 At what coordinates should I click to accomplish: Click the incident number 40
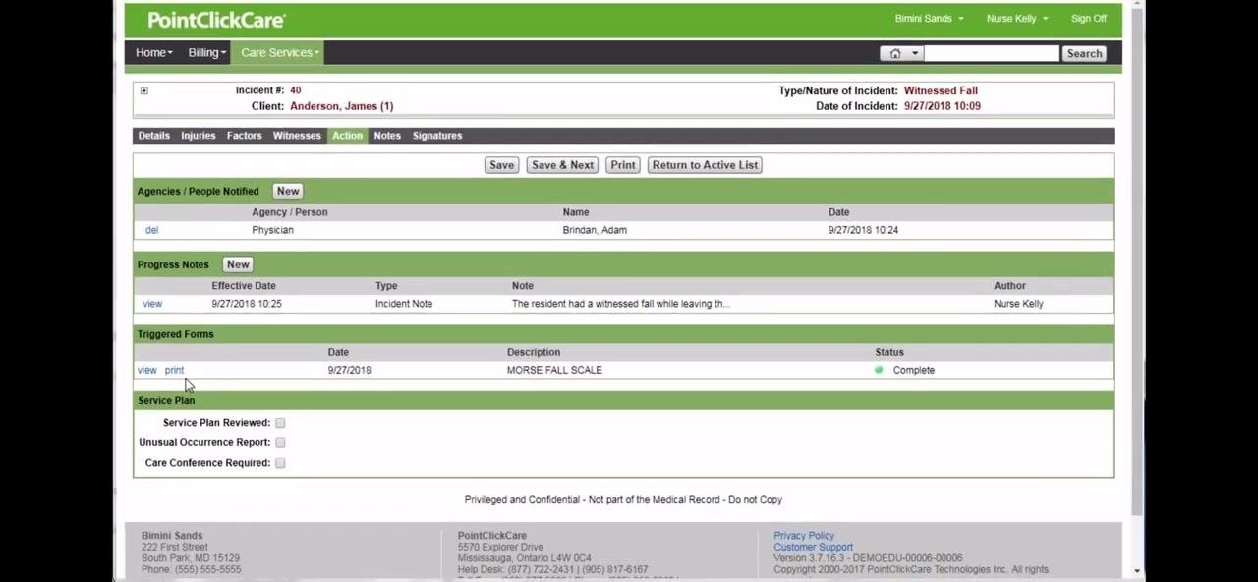click(x=295, y=90)
